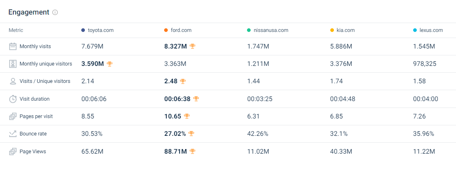This screenshot has width=456, height=169.
Task: Select the Monthly visits row label
Action: point(35,46)
